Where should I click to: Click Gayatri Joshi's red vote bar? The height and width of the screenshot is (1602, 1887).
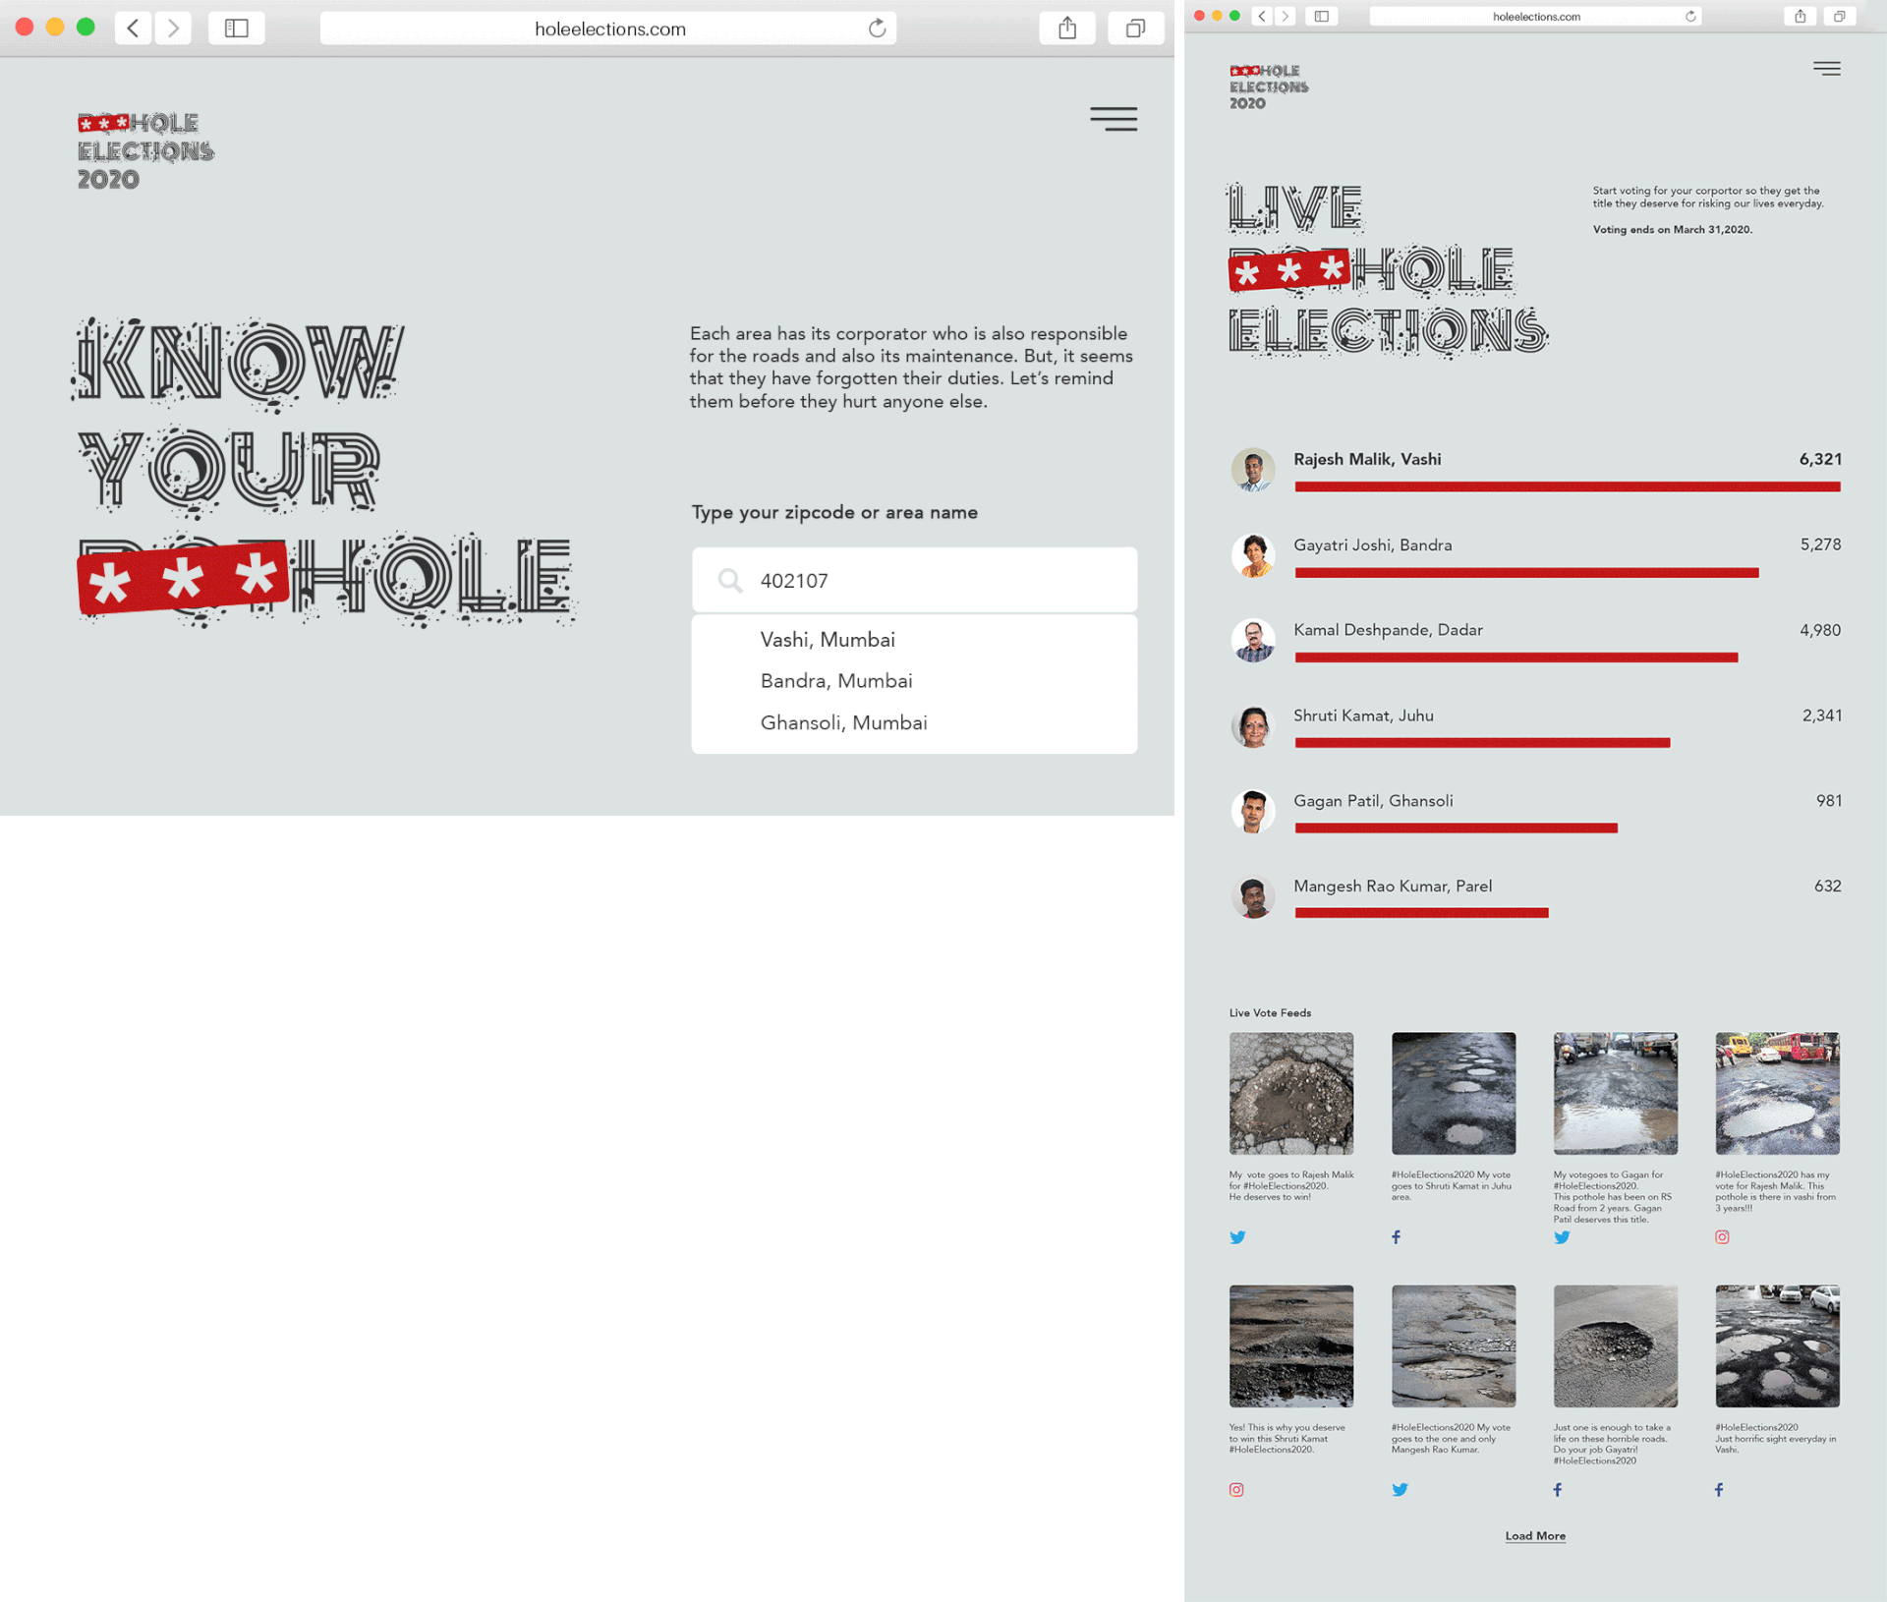(x=1525, y=573)
